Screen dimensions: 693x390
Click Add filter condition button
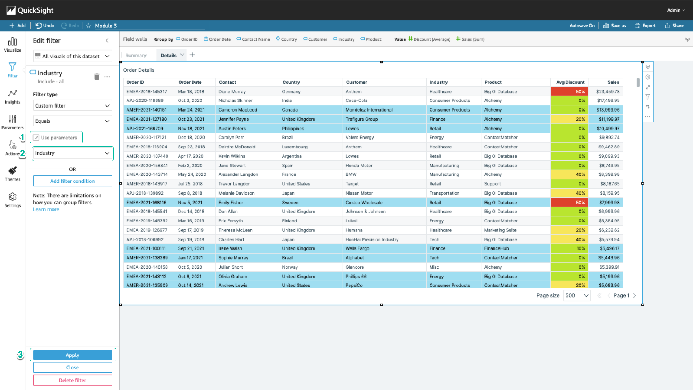(73, 181)
